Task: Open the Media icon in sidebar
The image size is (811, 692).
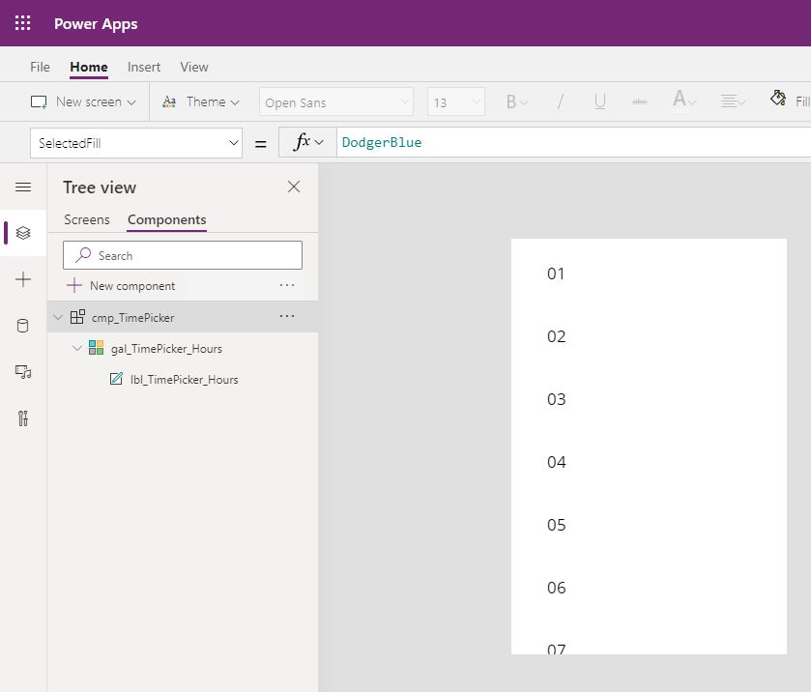Action: point(23,372)
